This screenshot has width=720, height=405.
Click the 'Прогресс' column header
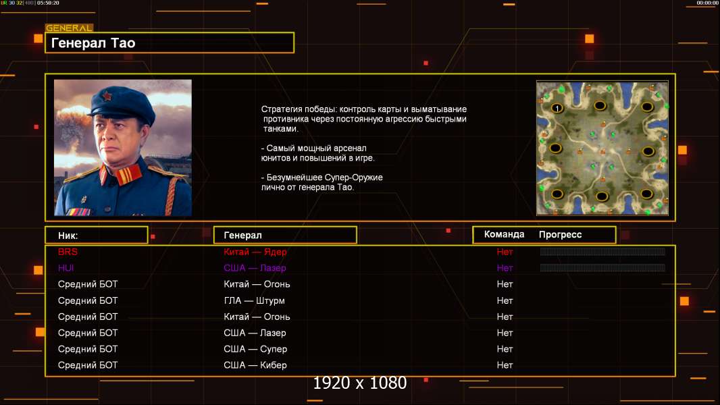[560, 234]
